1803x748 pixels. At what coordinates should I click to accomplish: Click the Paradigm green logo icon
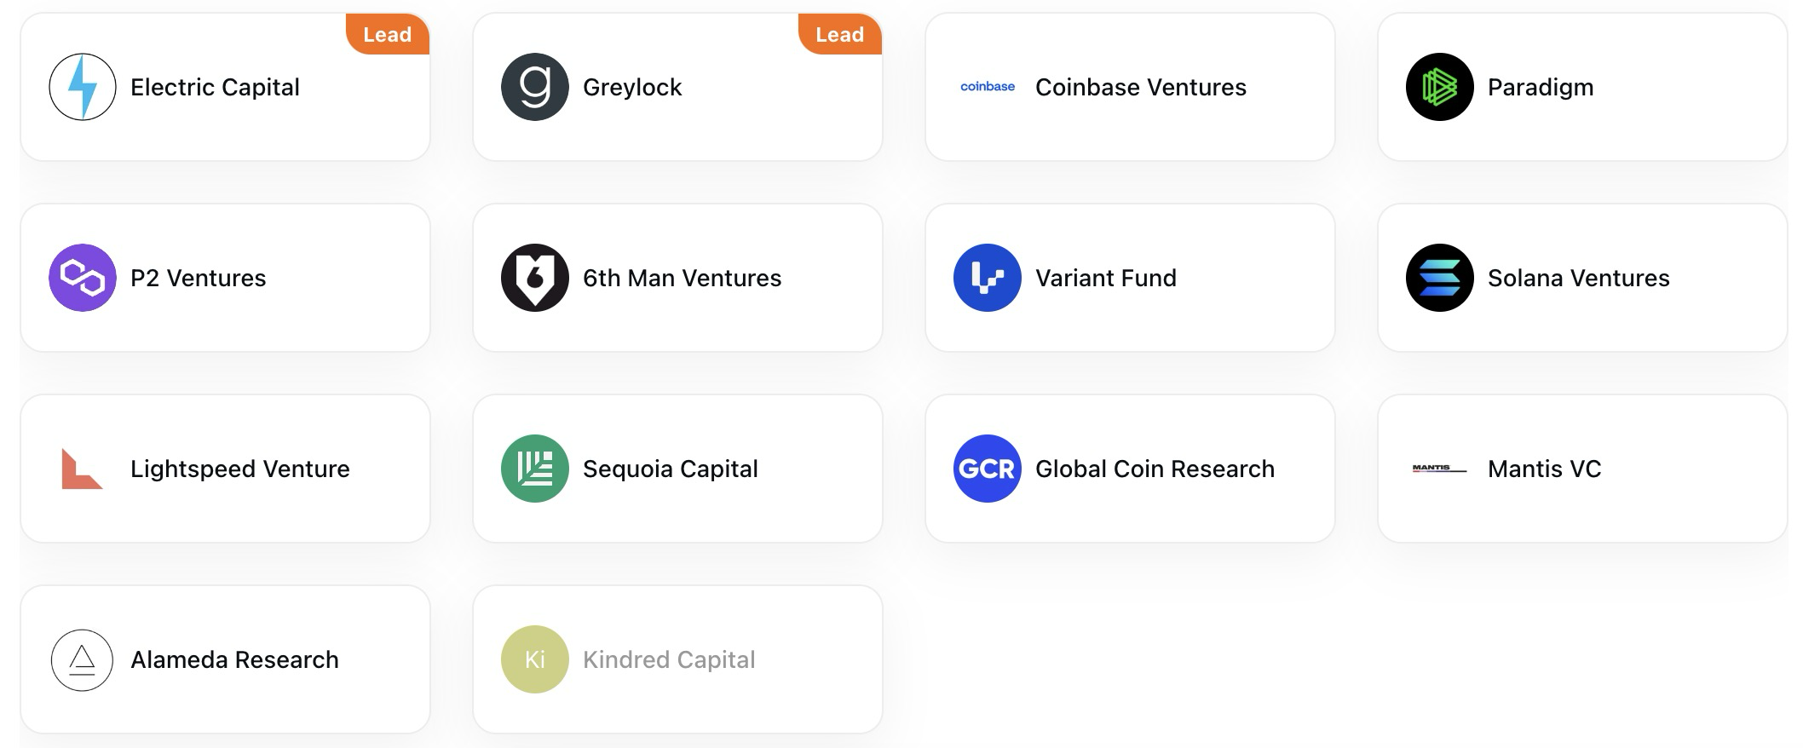point(1440,87)
